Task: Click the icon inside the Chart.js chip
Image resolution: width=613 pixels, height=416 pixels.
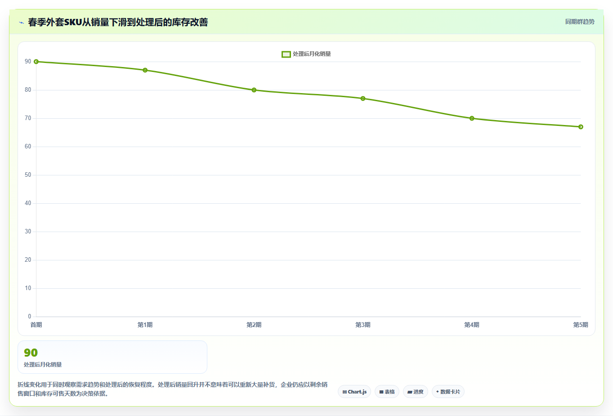Action: point(345,392)
